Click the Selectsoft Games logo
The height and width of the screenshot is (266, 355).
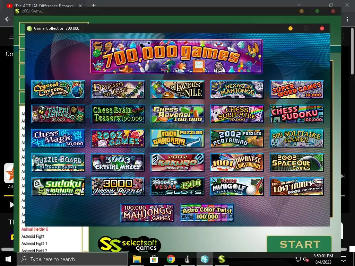(129, 244)
